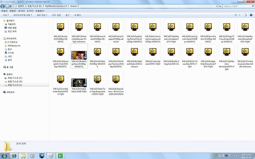Click MB.3x10.Shop.Til.You.Drop file
The height and width of the screenshot is (159, 255).
point(227,31)
